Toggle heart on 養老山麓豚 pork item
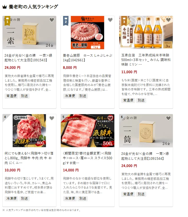 [110, 20]
